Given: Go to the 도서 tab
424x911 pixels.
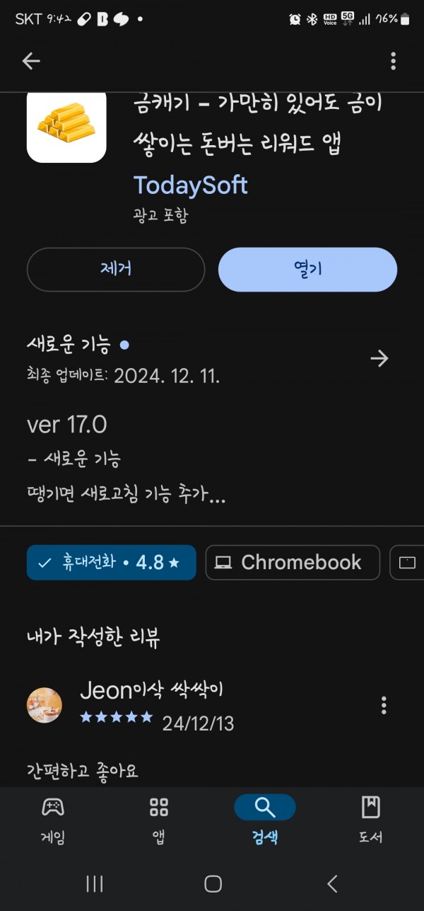Looking at the screenshot, I should point(371,820).
